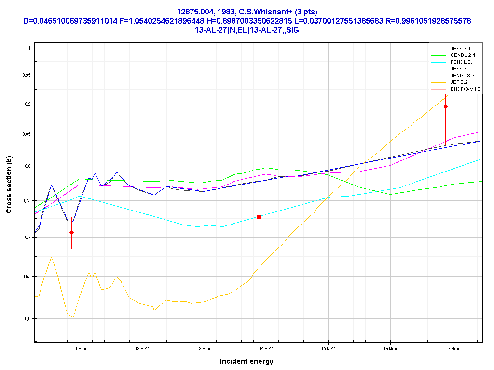
Task: Click the 13 MeV x-axis tick label
Action: (x=204, y=348)
